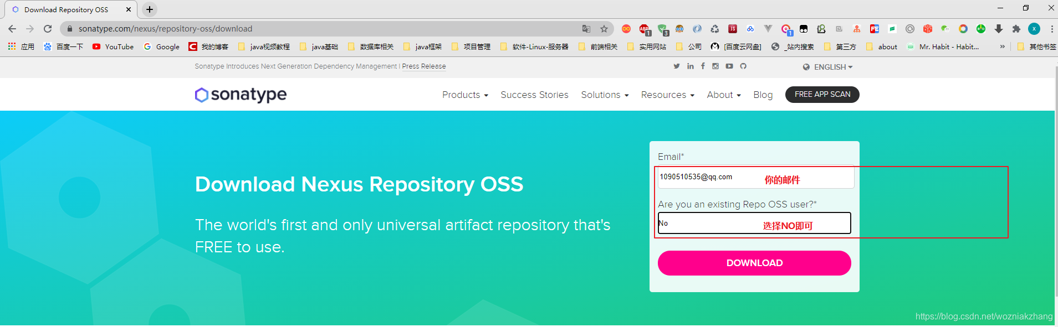This screenshot has height=327, width=1058.
Task: Reload the page
Action: point(48,29)
